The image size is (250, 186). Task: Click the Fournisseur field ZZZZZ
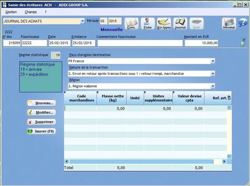[34, 43]
